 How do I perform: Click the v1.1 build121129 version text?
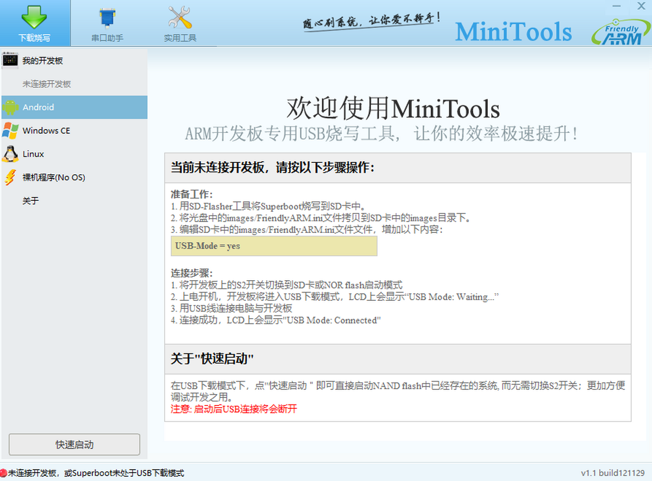613,473
